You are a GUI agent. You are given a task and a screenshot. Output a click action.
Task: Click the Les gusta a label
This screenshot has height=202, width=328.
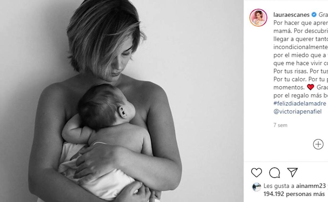pos(279,186)
